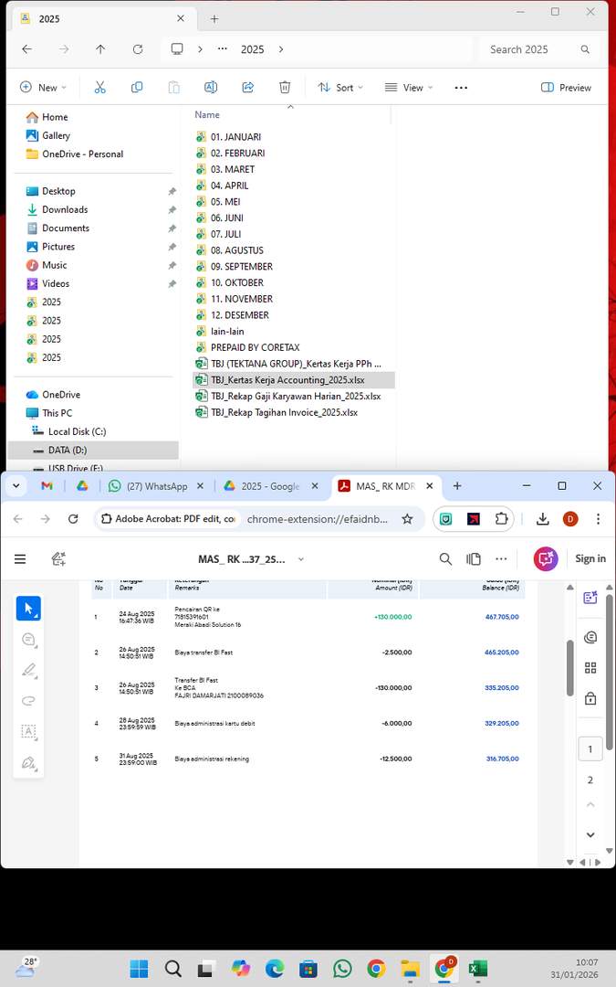
Task: Open the Chrome Extensions puzzle icon
Action: coord(501,519)
